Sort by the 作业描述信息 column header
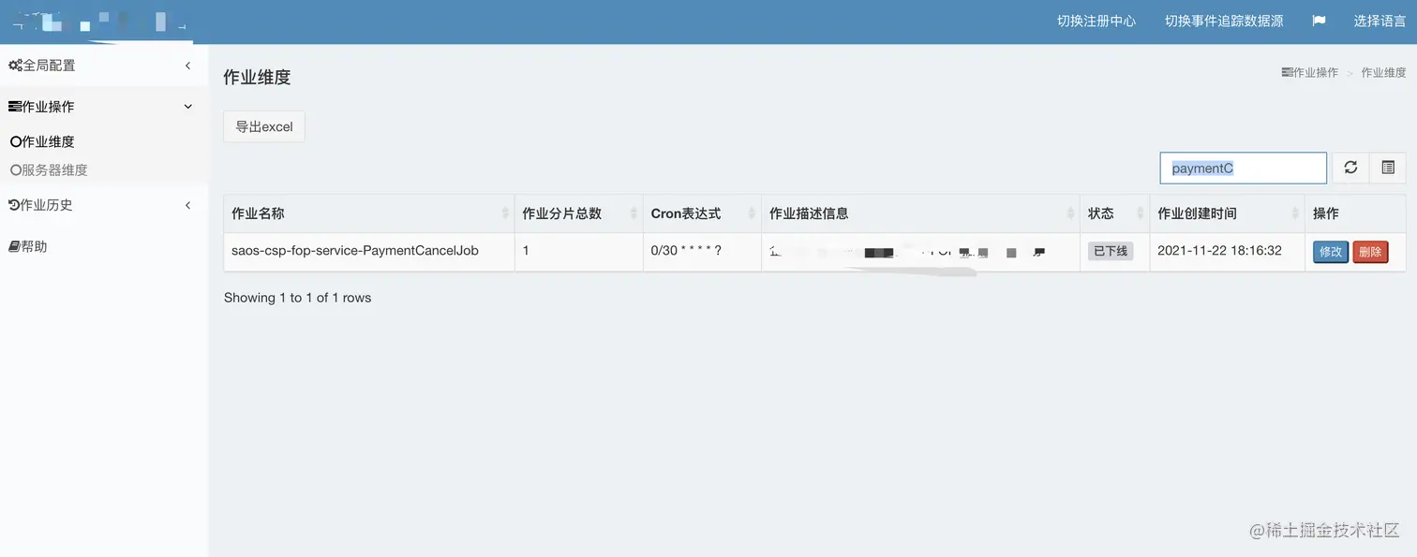The height and width of the screenshot is (557, 1417). [920, 213]
